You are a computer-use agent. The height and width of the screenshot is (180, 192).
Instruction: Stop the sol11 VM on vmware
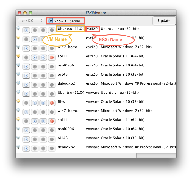[35, 121]
